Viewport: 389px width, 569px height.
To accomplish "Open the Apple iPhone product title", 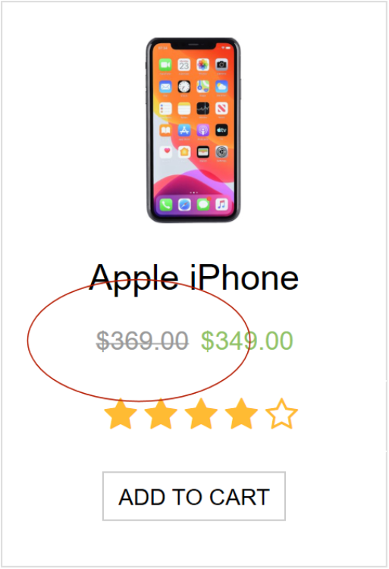I will (x=194, y=278).
